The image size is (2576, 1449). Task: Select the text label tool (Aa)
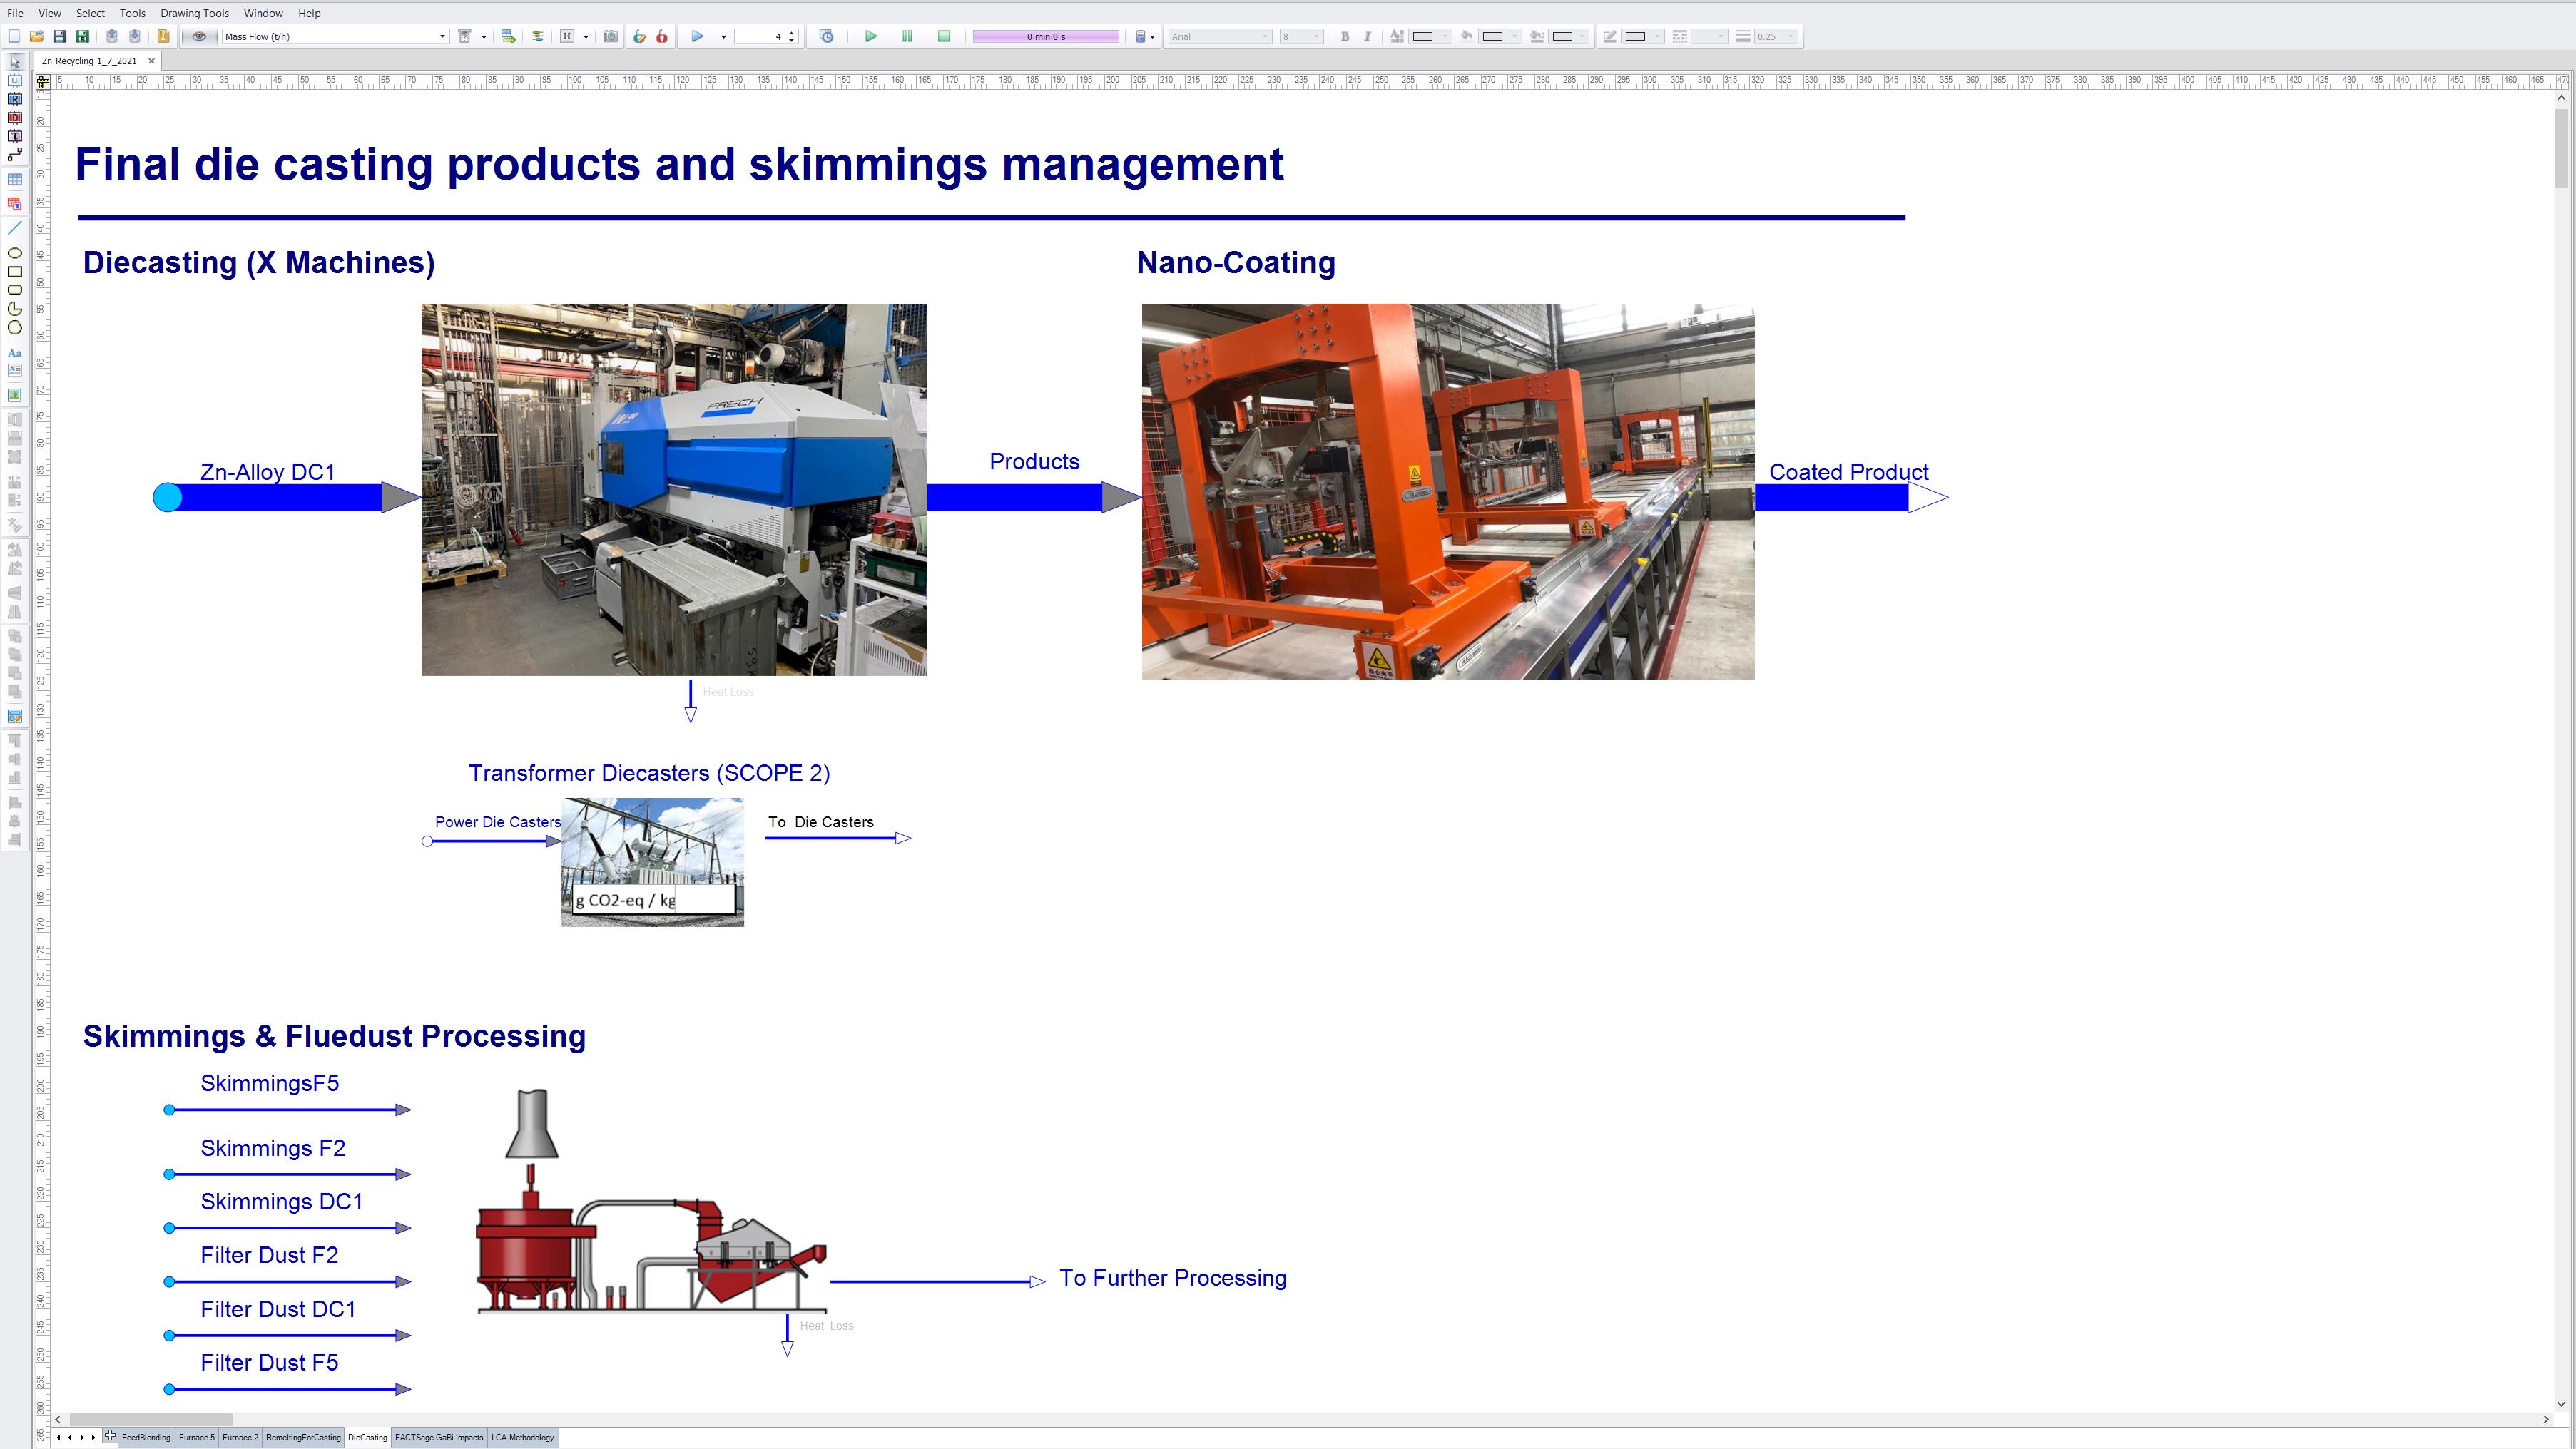click(15, 353)
